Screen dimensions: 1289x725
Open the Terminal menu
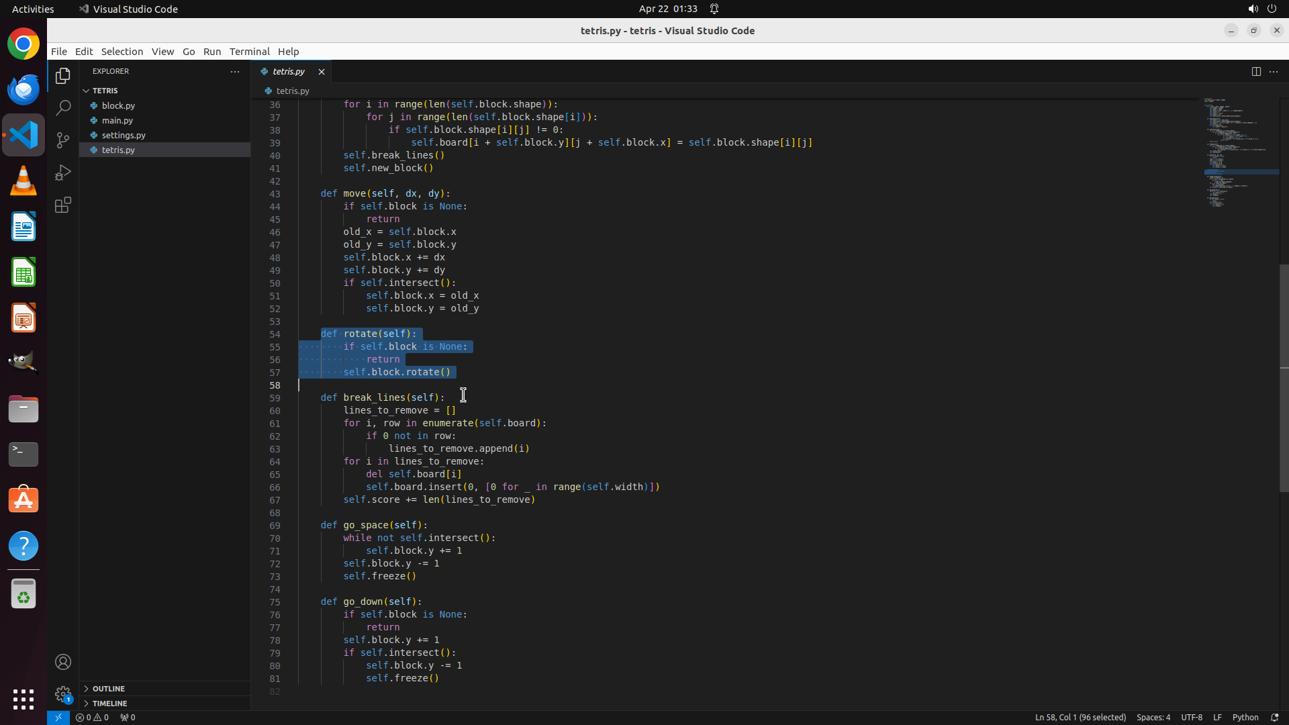point(249,52)
